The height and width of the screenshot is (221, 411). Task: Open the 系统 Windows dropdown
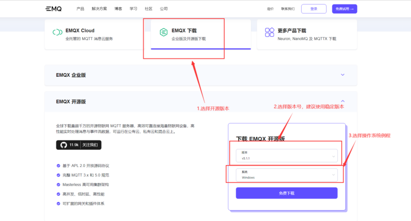pyautogui.click(x=287, y=175)
